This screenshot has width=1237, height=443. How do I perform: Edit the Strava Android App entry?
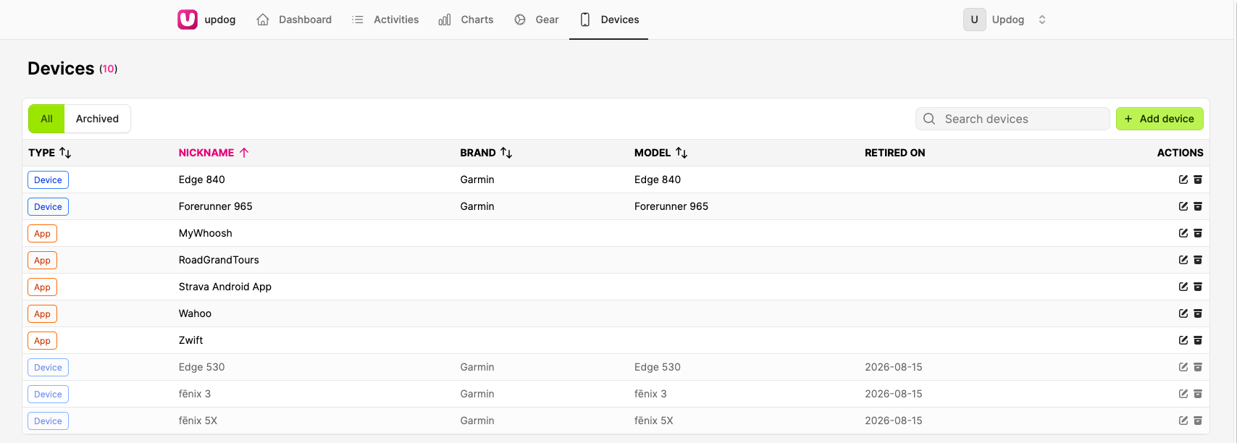pos(1183,287)
